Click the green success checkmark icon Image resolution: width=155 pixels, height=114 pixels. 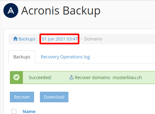(x=16, y=77)
